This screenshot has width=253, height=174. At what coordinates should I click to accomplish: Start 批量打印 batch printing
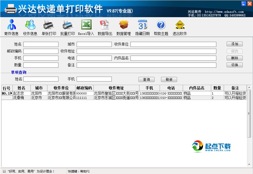click(x=67, y=27)
